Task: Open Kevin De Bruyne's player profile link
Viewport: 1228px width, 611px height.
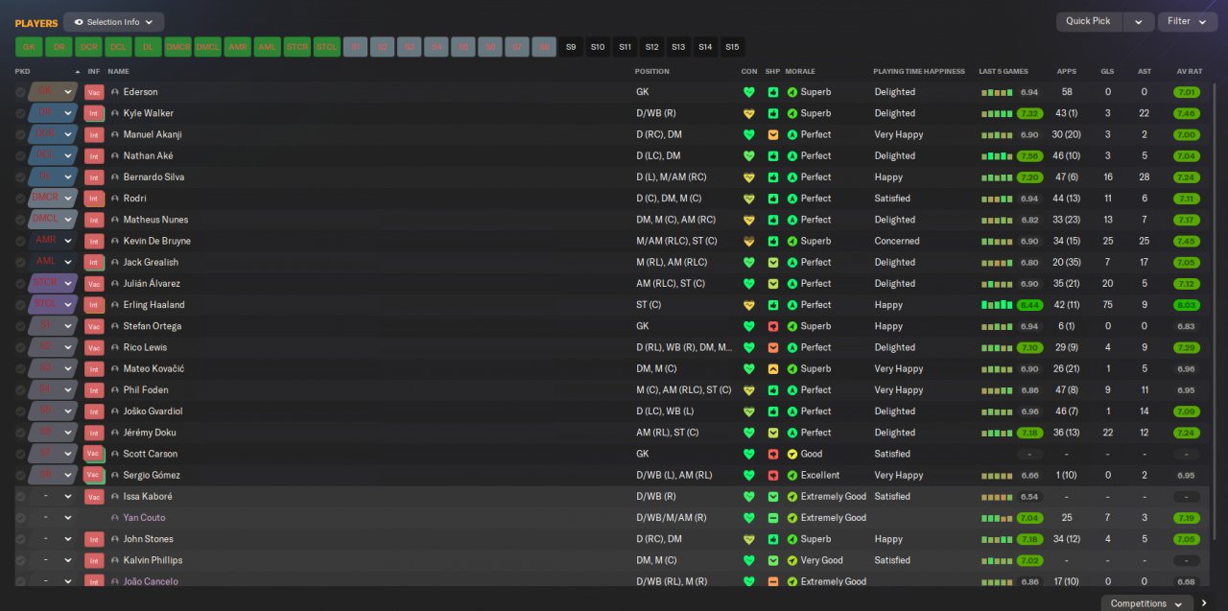Action: tap(156, 241)
